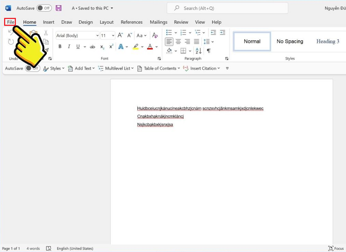
Task: Click the Subscript button
Action: point(102,47)
